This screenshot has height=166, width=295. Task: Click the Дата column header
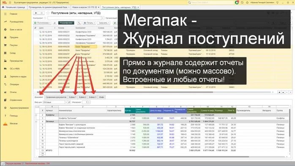pyautogui.click(x=47, y=28)
